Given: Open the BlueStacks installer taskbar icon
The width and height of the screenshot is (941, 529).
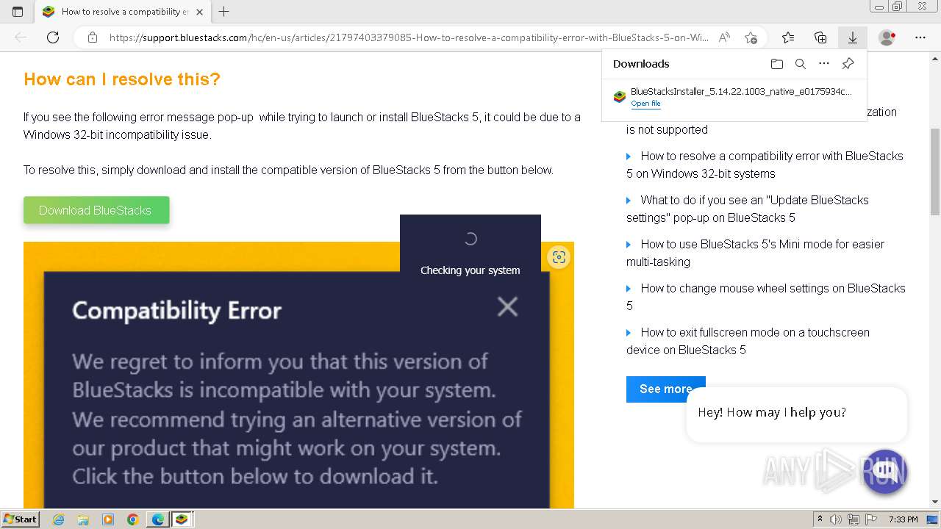Looking at the screenshot, I should click(182, 519).
